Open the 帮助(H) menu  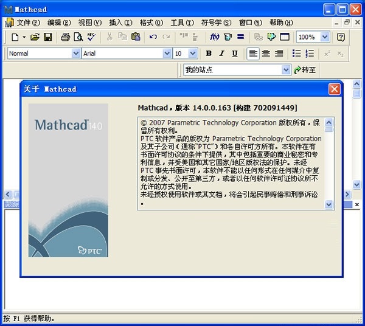(x=281, y=23)
